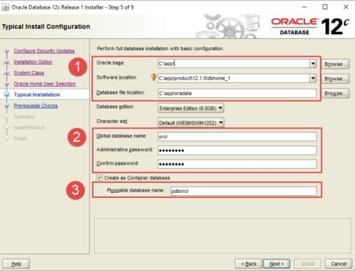
Task: Open the Oracle base dropdown arrow
Action: point(313,63)
